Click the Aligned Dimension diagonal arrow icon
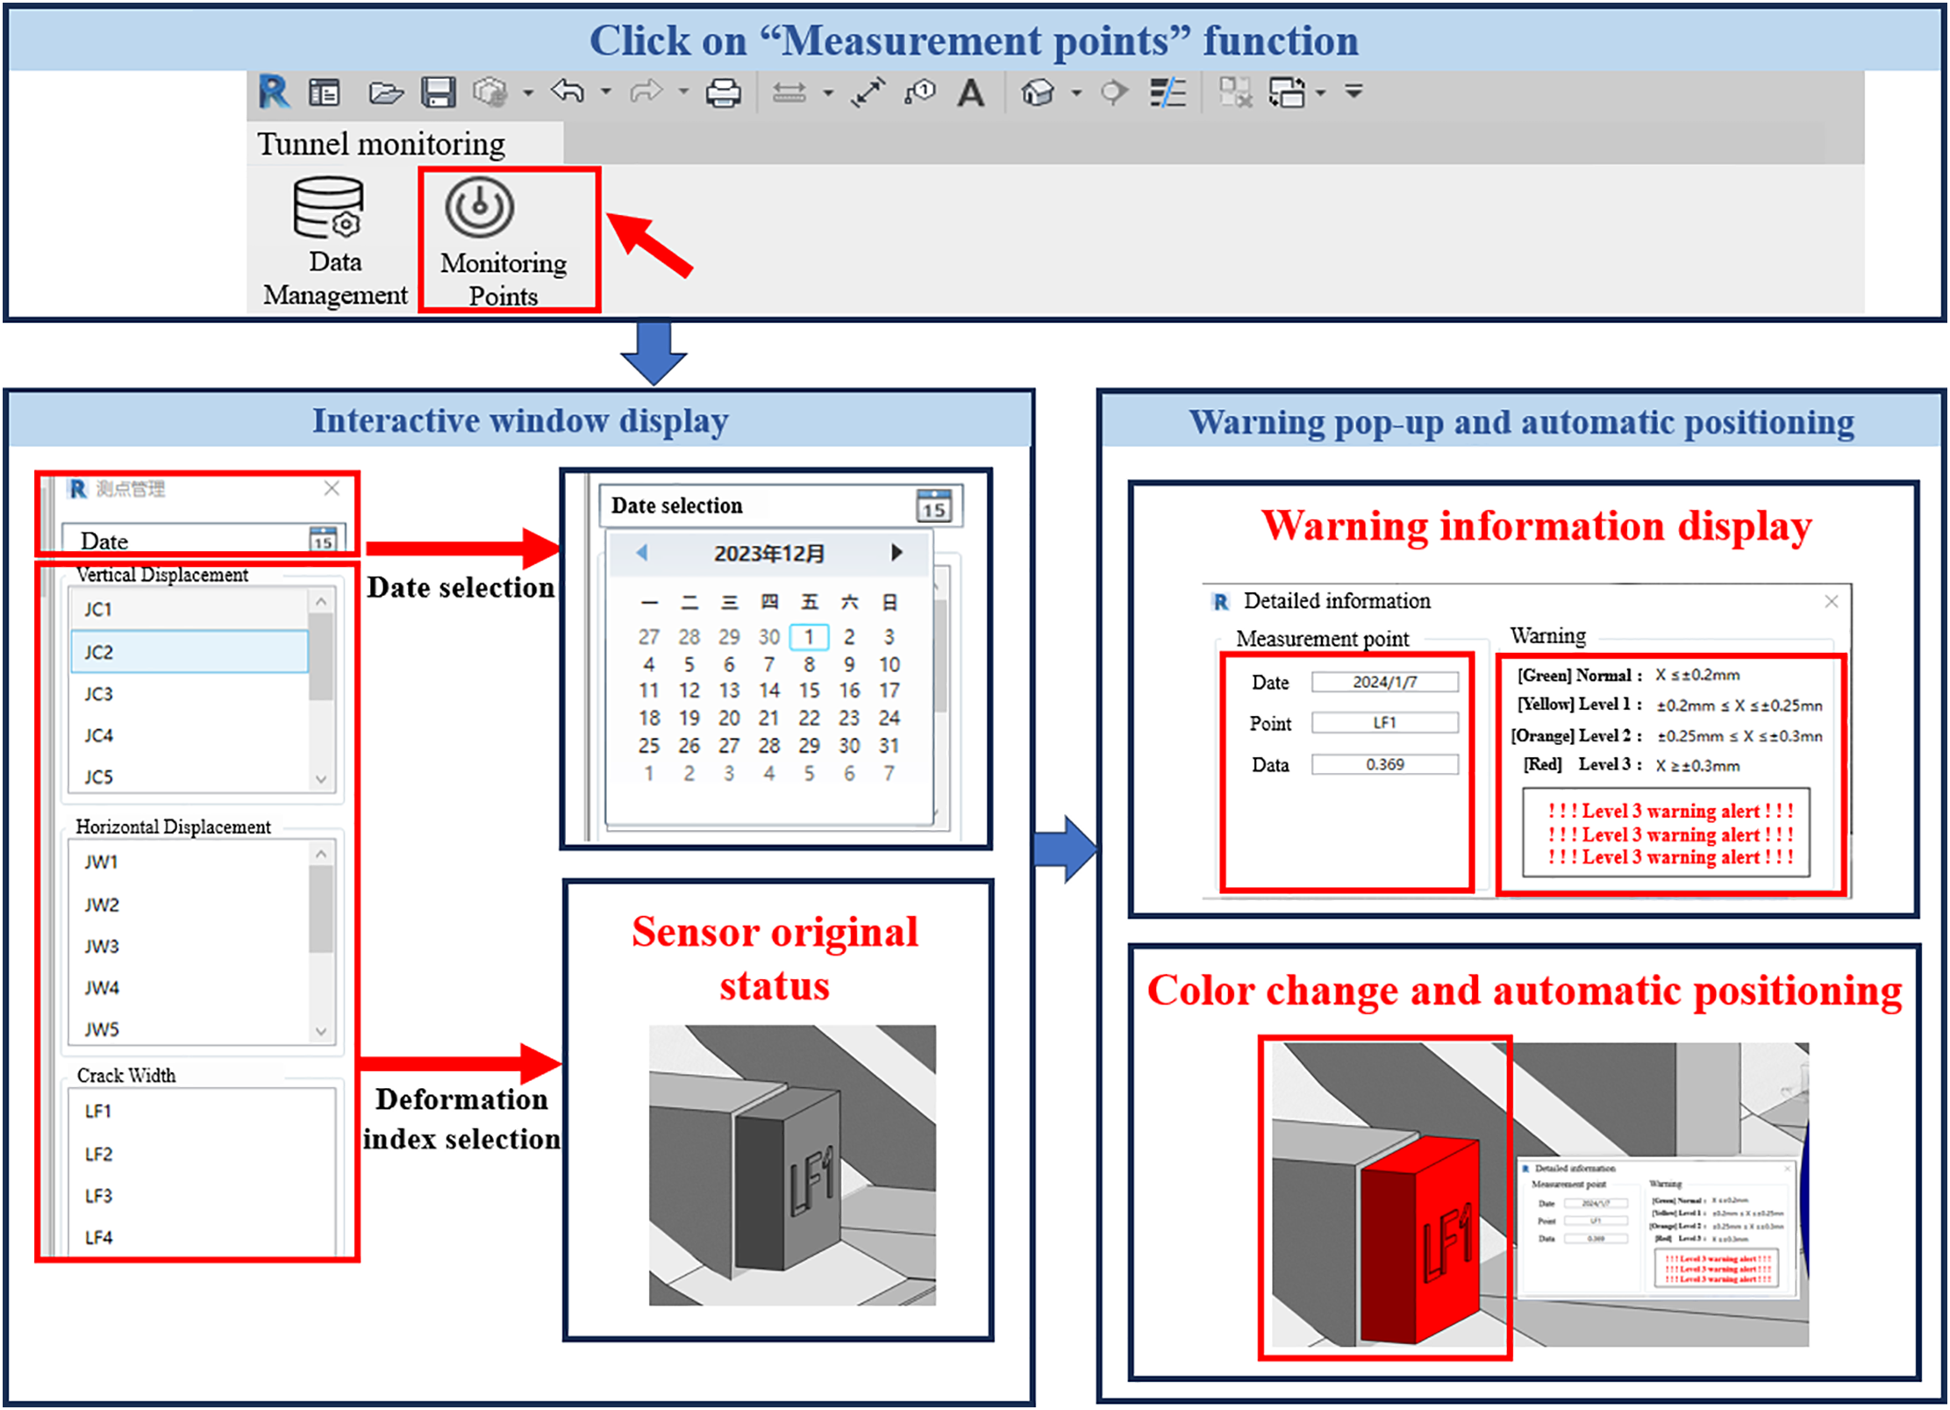The image size is (1950, 1410). 868,92
